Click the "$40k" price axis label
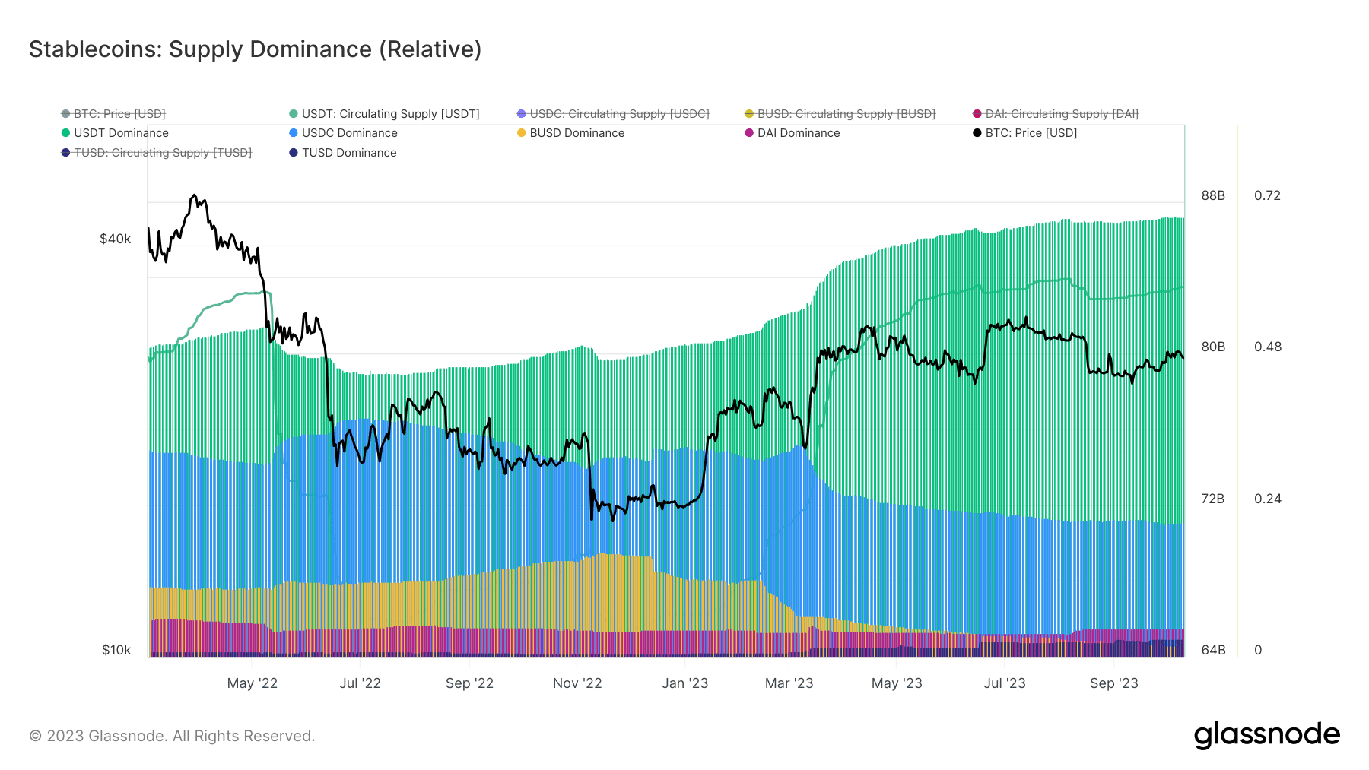The height and width of the screenshot is (770, 1369). tap(116, 239)
